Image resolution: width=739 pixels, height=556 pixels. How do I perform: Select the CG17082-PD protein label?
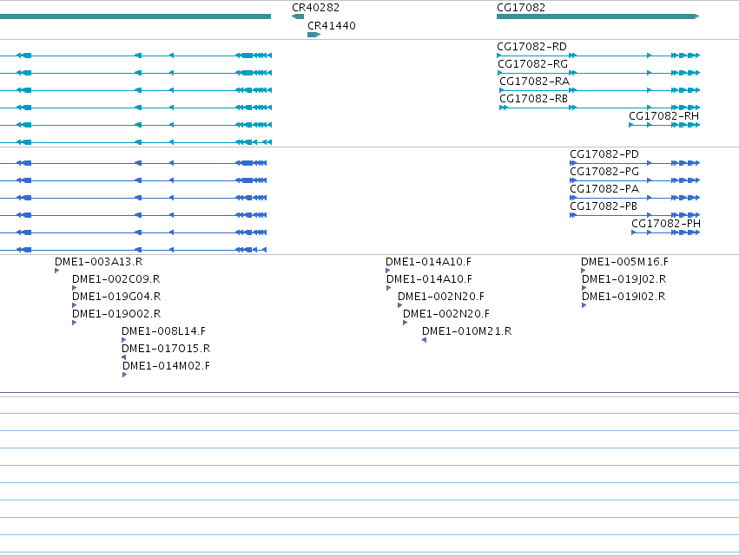tap(604, 154)
